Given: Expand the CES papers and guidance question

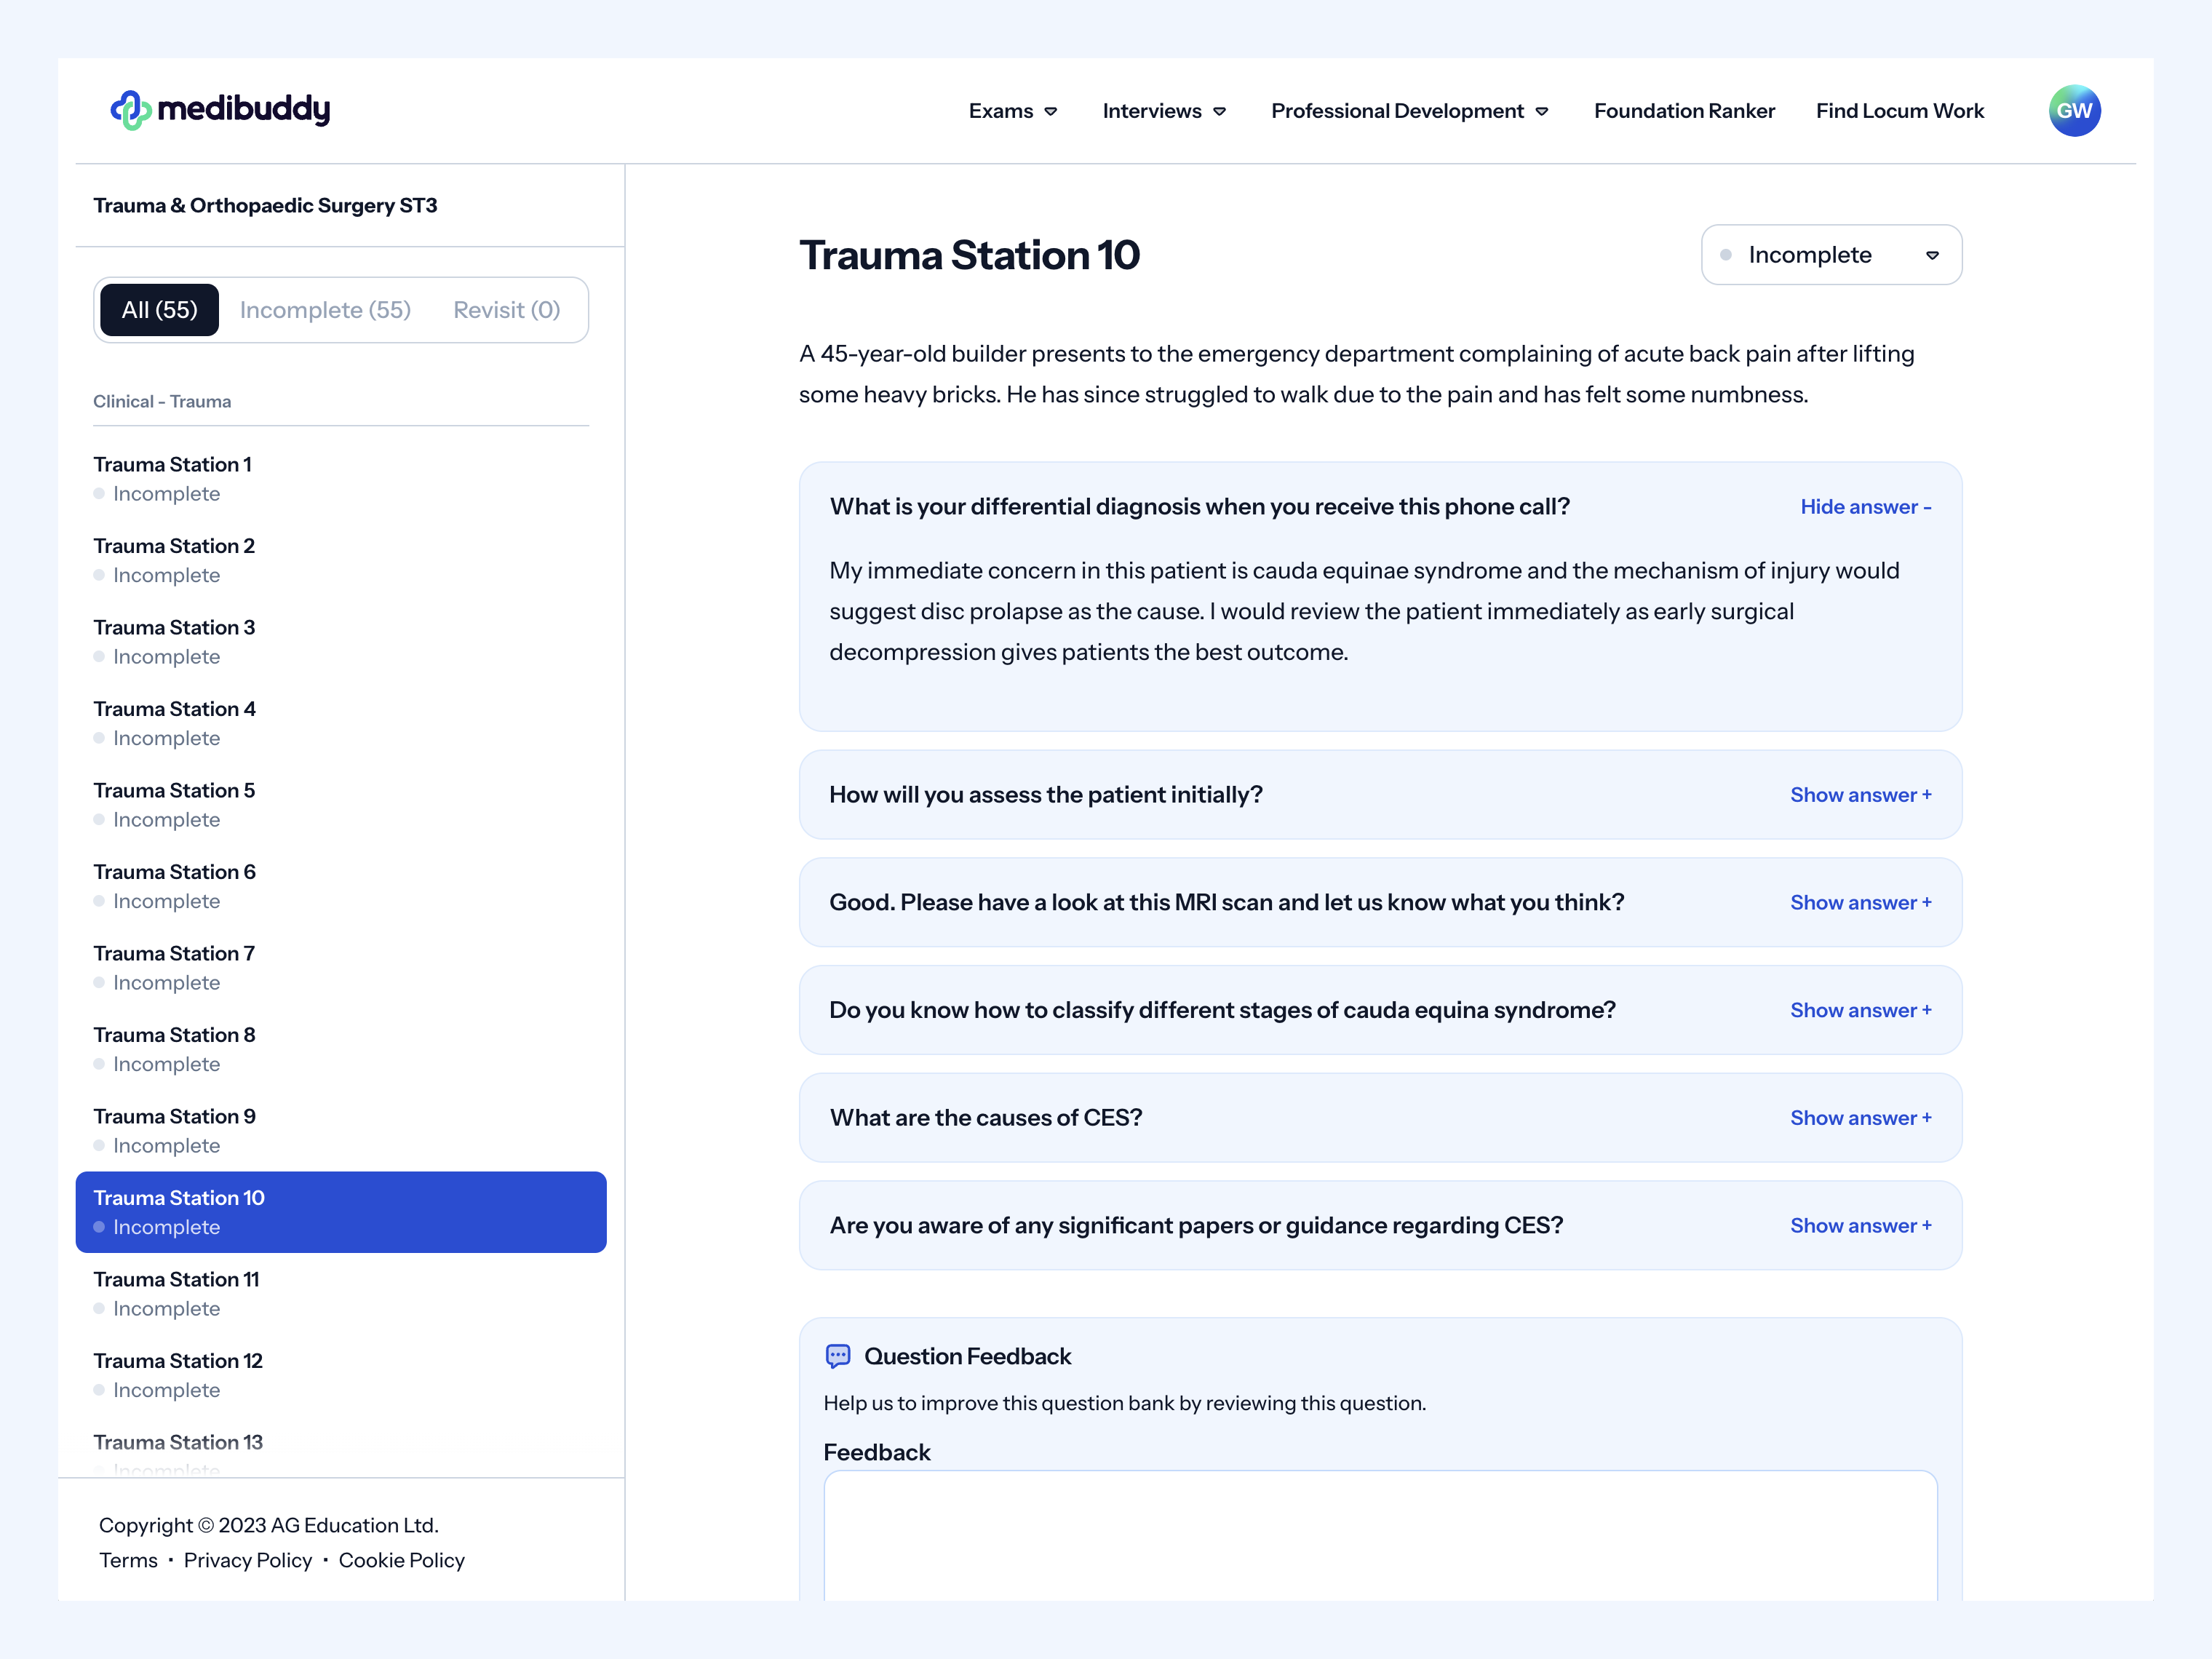Looking at the screenshot, I should click(x=1861, y=1226).
